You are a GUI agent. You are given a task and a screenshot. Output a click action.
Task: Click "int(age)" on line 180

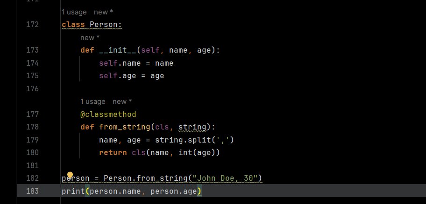[197, 152]
